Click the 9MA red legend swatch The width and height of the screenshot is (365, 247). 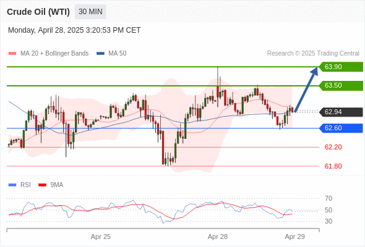42,185
